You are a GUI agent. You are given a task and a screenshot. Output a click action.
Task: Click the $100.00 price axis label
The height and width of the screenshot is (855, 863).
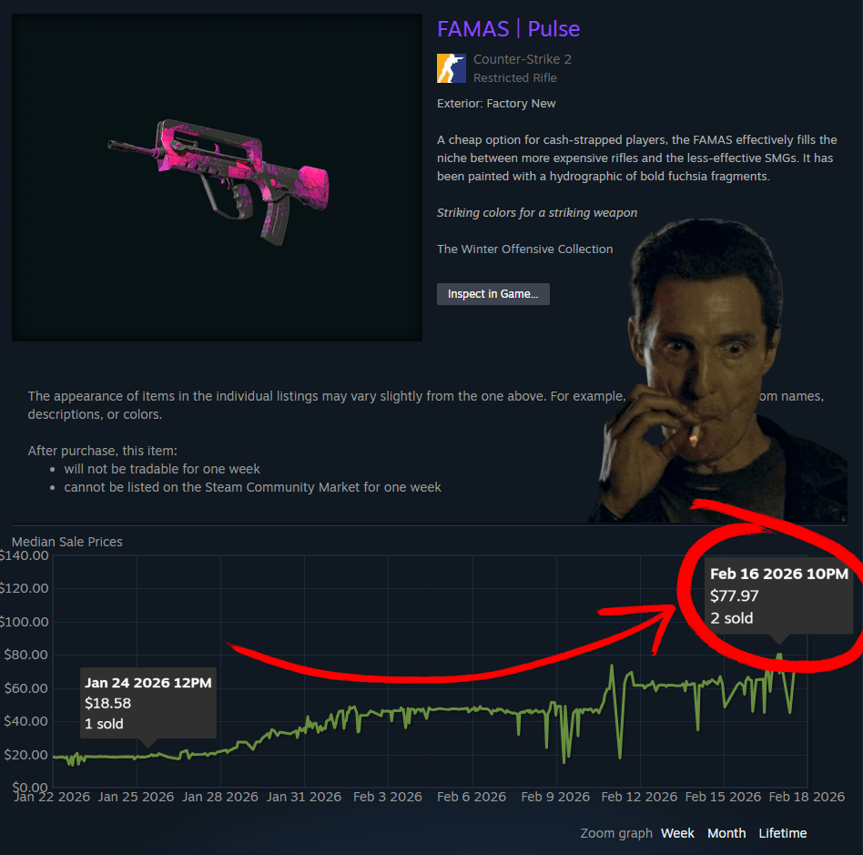click(25, 622)
